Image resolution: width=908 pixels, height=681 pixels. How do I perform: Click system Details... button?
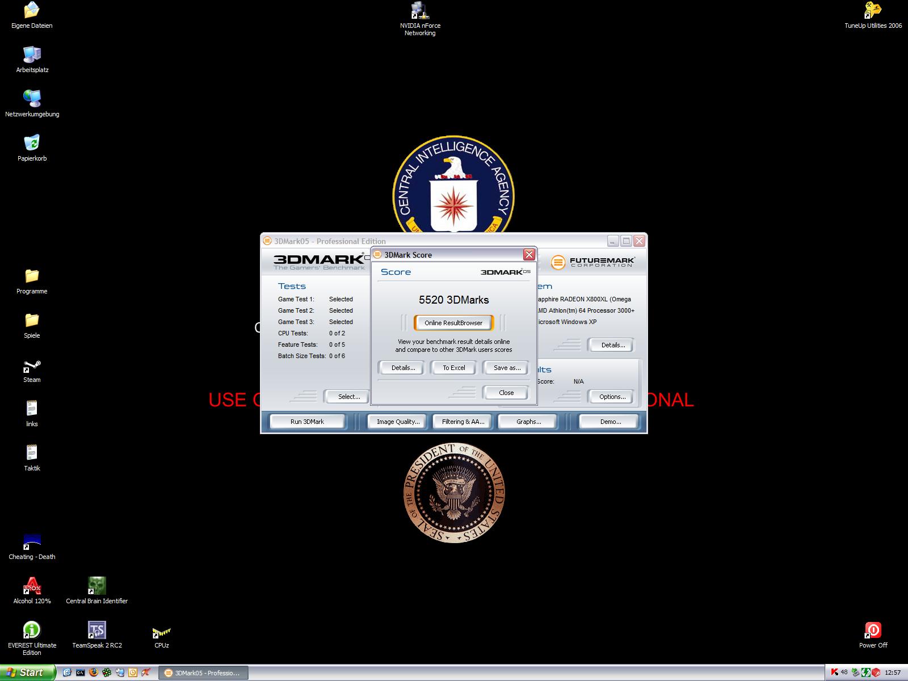pos(612,345)
